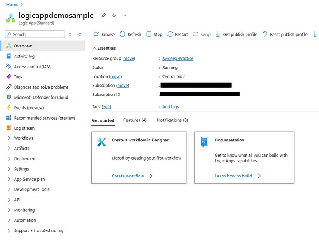This screenshot has width=319, height=240.
Task: Open the Activity log icon
Action: (x=9, y=56)
